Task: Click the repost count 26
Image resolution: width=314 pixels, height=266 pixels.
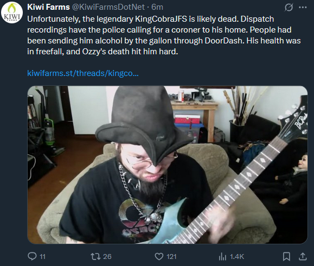Action: (107, 257)
